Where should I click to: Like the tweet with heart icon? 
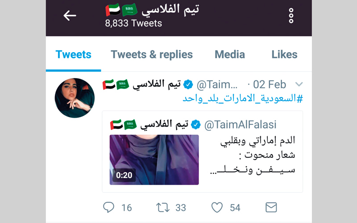coord(217,207)
